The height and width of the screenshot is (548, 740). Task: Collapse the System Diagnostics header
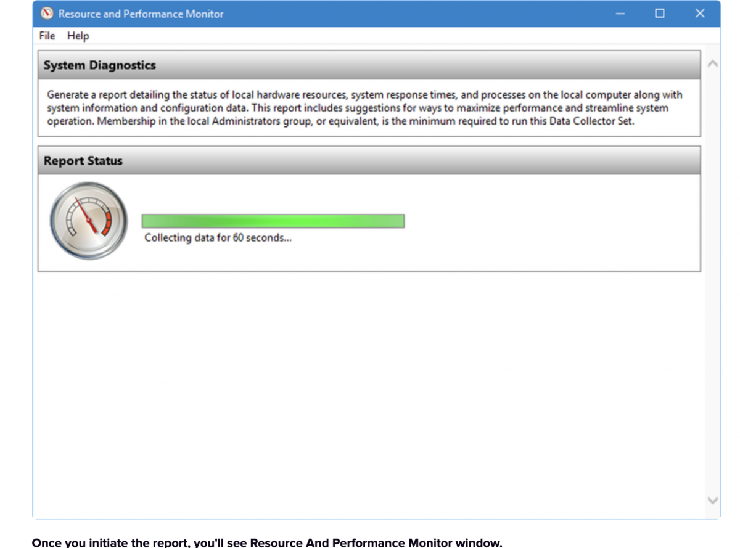[x=369, y=65]
